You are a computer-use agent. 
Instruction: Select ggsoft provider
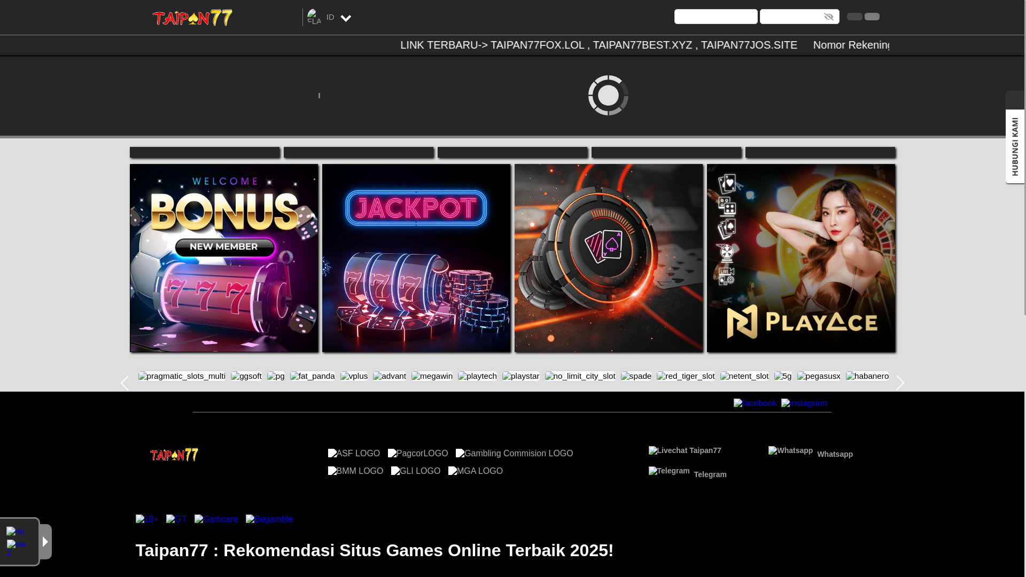[246, 376]
